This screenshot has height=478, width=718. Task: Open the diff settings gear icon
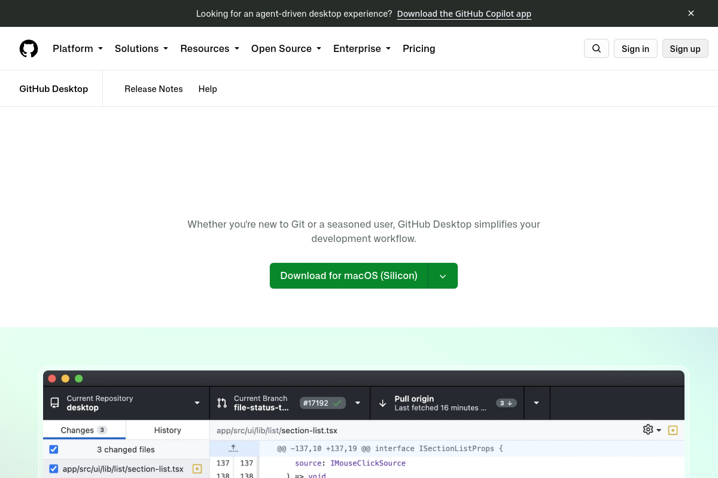[648, 430]
